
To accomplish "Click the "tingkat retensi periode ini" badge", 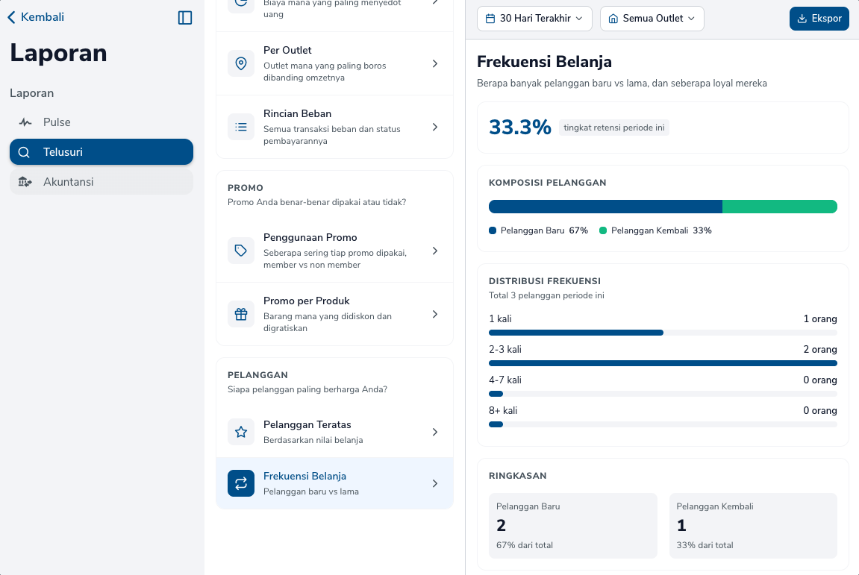I will pyautogui.click(x=614, y=128).
